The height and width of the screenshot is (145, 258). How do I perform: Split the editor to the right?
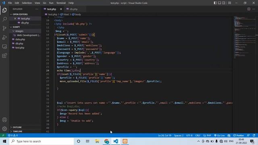pyautogui.click(x=249, y=9)
